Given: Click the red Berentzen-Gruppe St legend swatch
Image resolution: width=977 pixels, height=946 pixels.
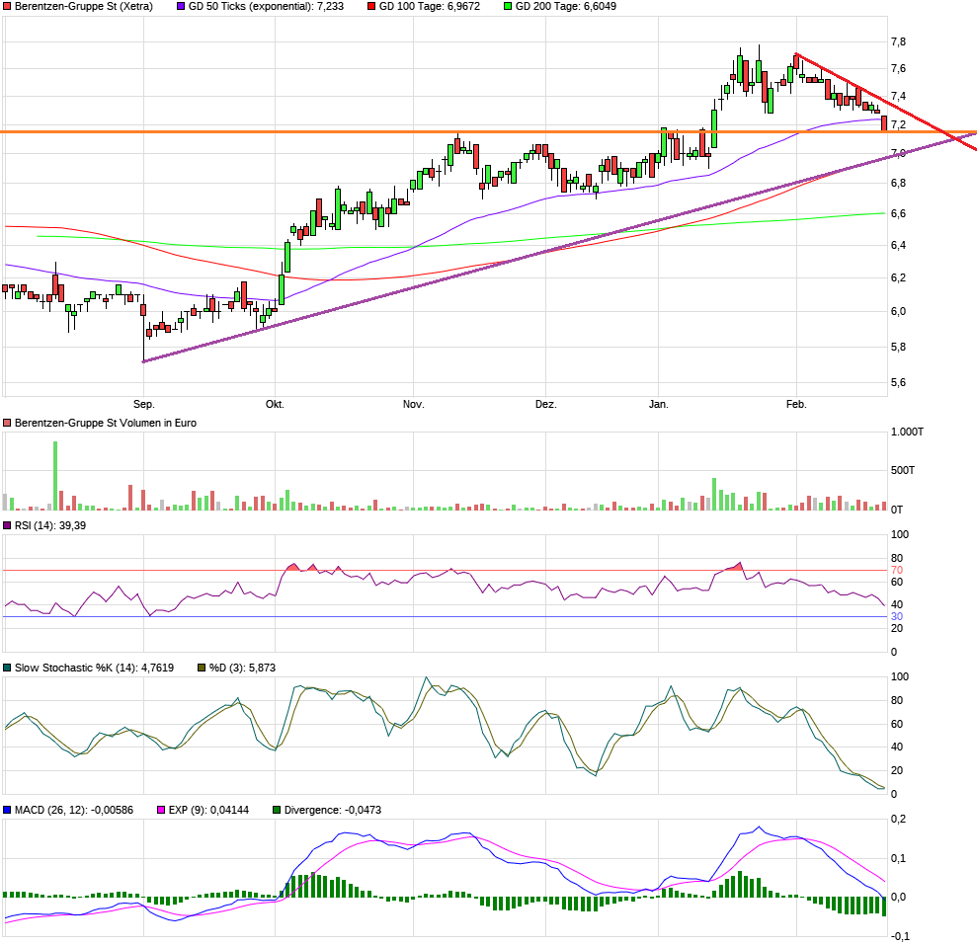Looking at the screenshot, I should (7, 6).
